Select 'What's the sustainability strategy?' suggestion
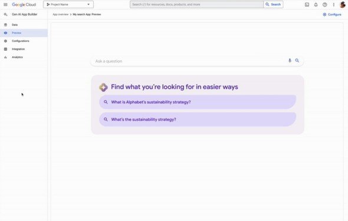This screenshot has height=221, width=348. 198,120
